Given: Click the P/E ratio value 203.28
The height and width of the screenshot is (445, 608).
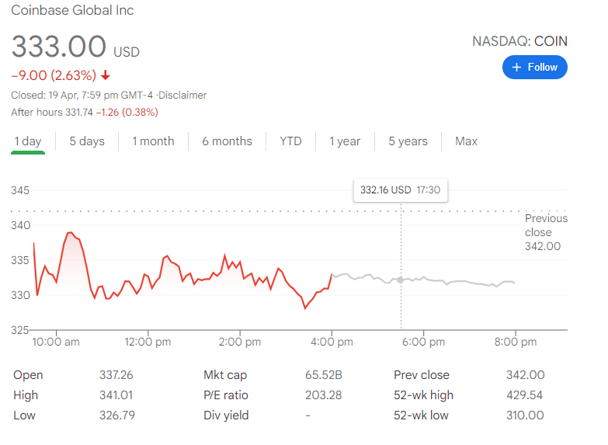Looking at the screenshot, I should click(323, 395).
